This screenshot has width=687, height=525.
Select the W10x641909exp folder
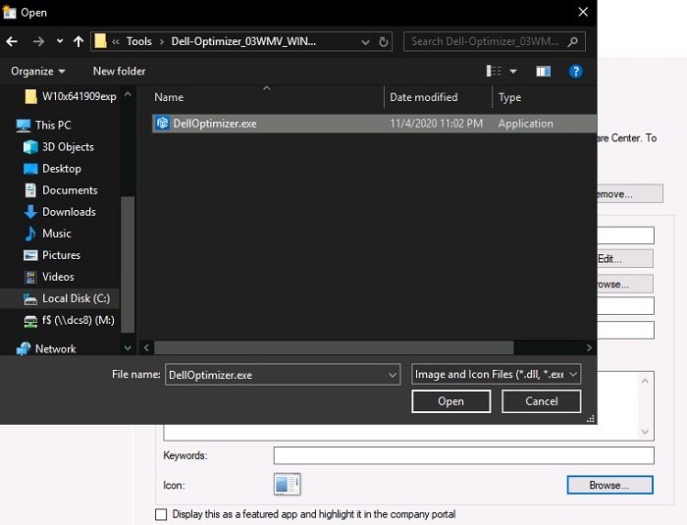(71, 96)
